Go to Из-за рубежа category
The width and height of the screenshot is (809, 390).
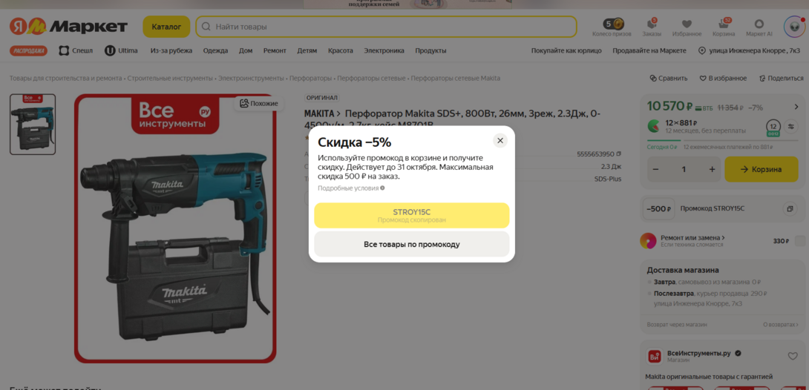click(x=171, y=50)
